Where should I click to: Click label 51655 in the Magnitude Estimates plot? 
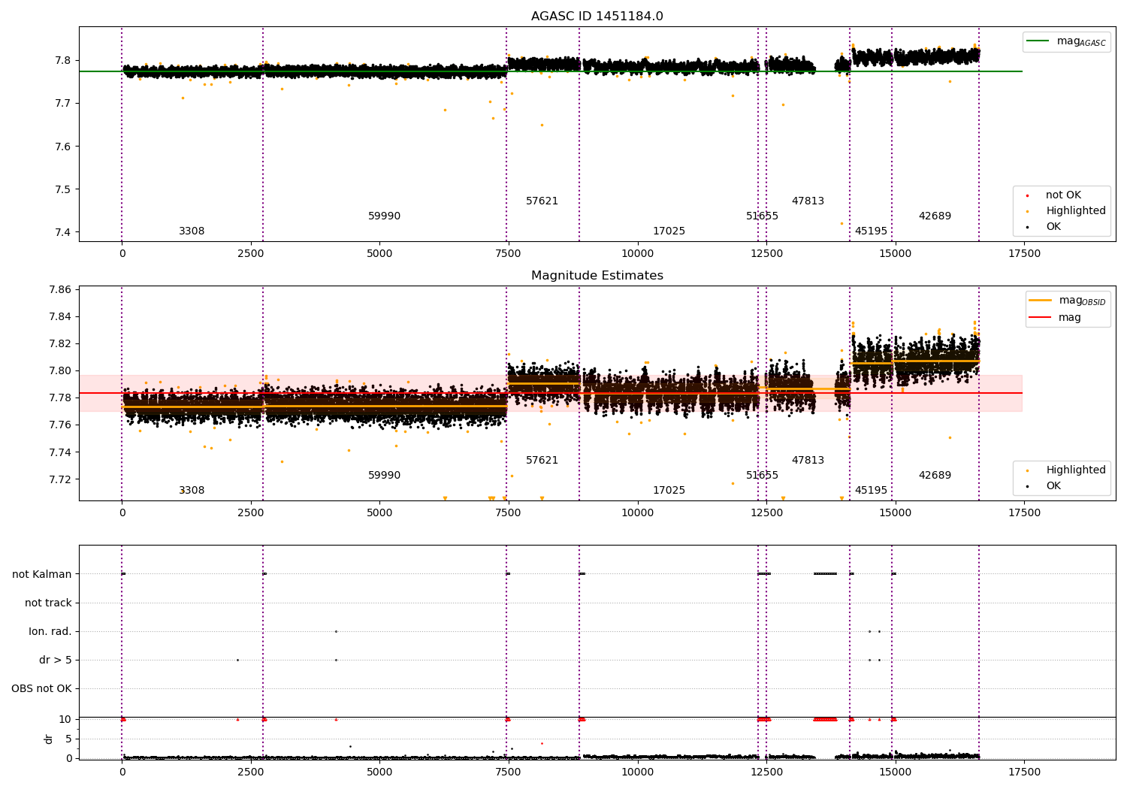tap(762, 476)
